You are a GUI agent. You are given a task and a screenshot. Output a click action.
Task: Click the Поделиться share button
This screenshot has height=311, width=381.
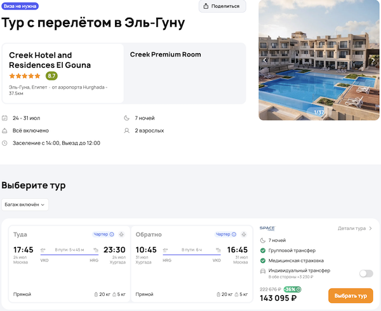coord(222,6)
